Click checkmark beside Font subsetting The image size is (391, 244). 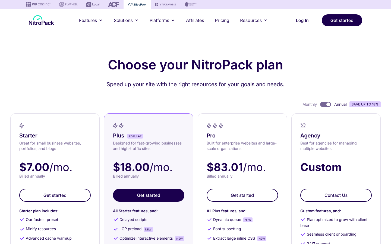210,229
